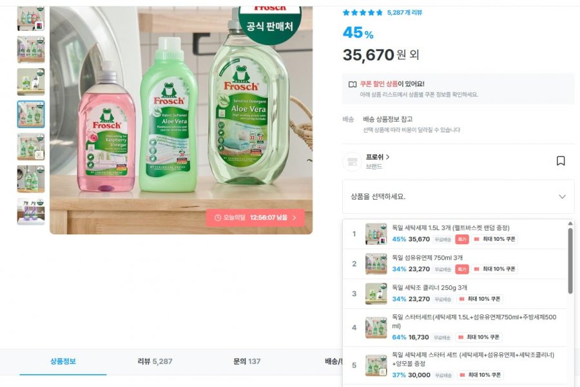Select the currently highlighted product thumbnail
Image resolution: width=580 pixels, height=387 pixels.
pyautogui.click(x=31, y=114)
